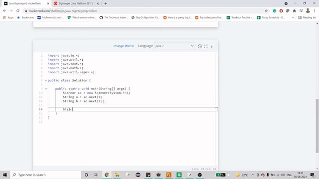Open The Technical Interview GitHub bookmark
This screenshot has width=319, height=179.
coord(114,17)
